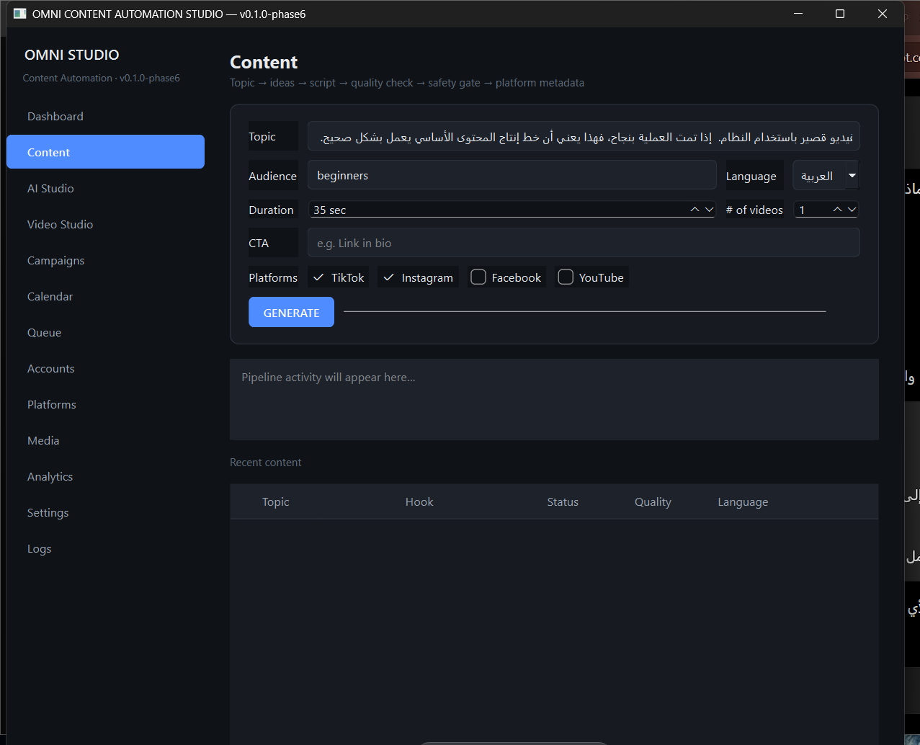Sort by the Status column header

563,501
